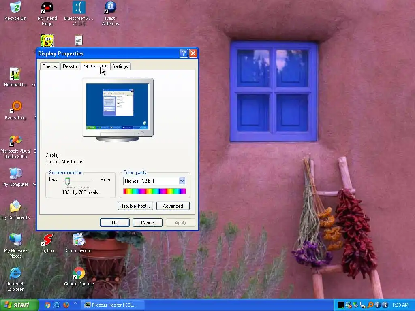Switch to the Appearance tab
The height and width of the screenshot is (311, 415).
(x=96, y=66)
